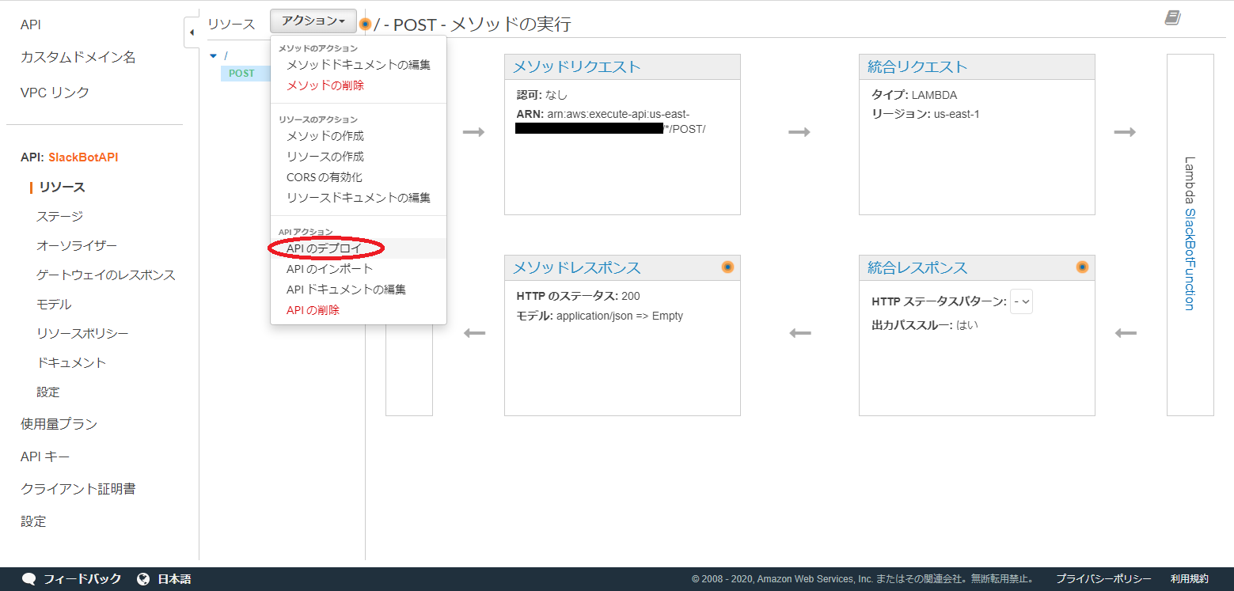Open 利用規約 footer link
Viewport: 1234px width, 591px height.
coord(1190,579)
